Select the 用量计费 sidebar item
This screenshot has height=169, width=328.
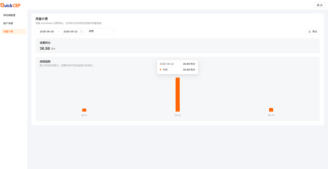click(14, 31)
